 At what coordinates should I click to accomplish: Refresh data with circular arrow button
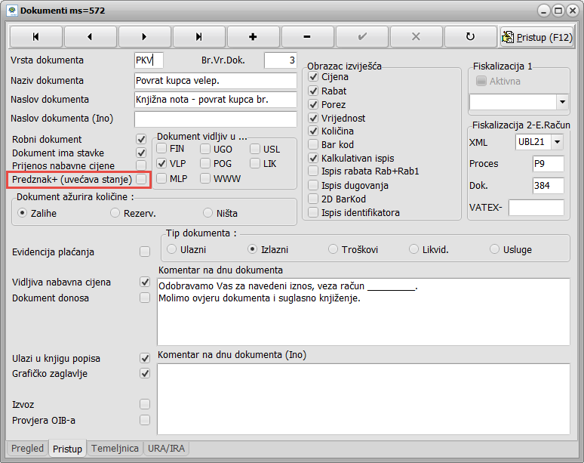point(470,36)
